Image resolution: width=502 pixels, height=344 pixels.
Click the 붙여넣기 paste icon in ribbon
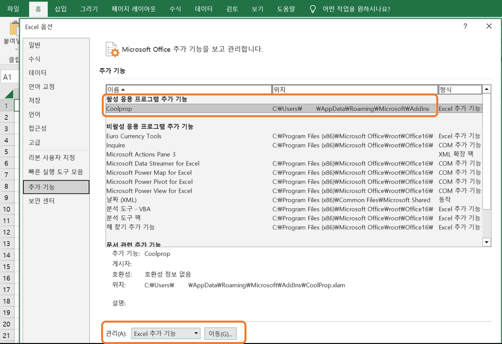coord(14,28)
